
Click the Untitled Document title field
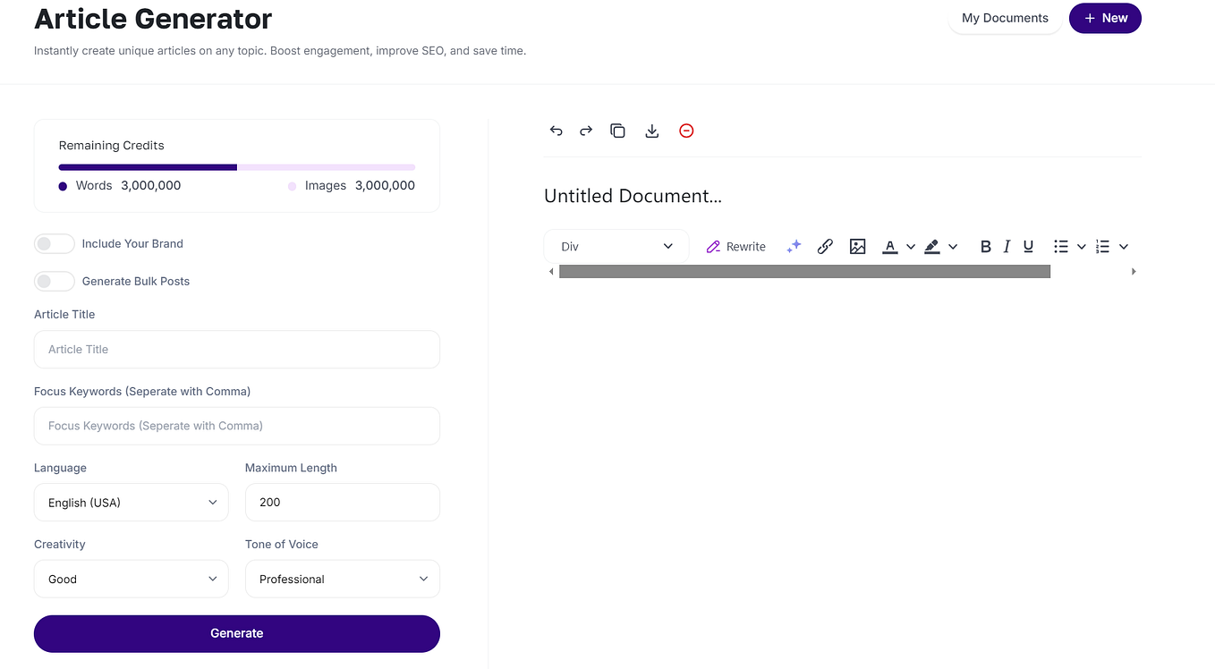point(633,196)
